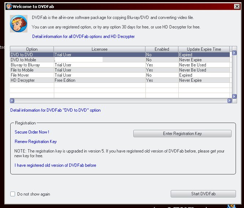Viewport: 244px width, 208px height.
Task: Enable the Do not show again checkbox
Action: click(13, 194)
